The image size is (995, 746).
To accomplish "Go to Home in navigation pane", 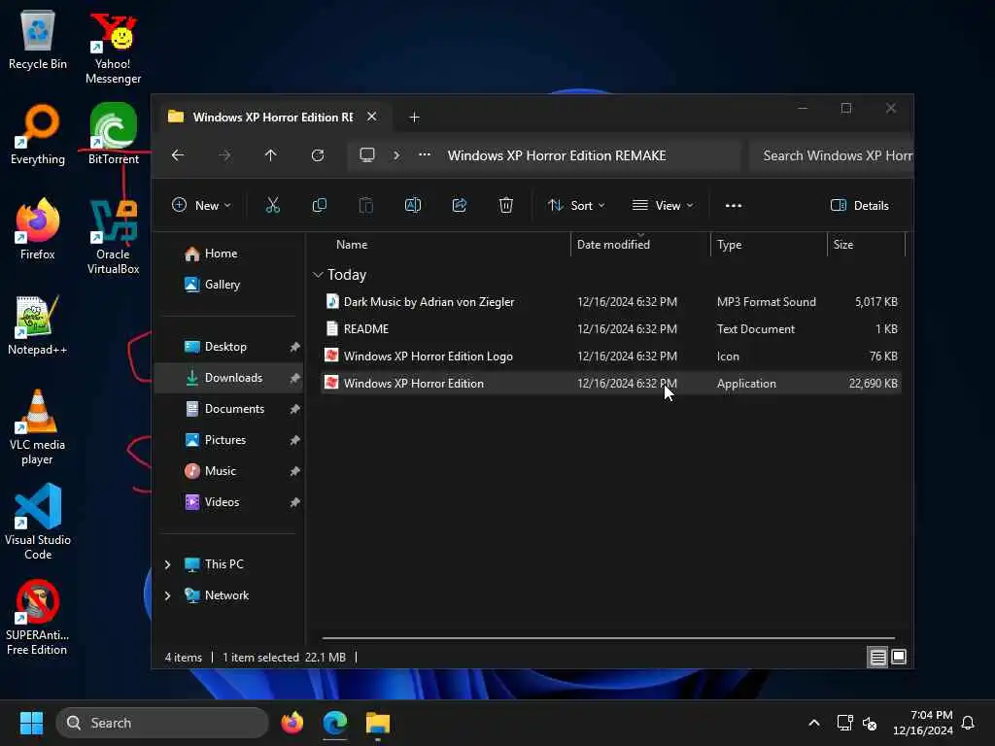I will click(229, 254).
